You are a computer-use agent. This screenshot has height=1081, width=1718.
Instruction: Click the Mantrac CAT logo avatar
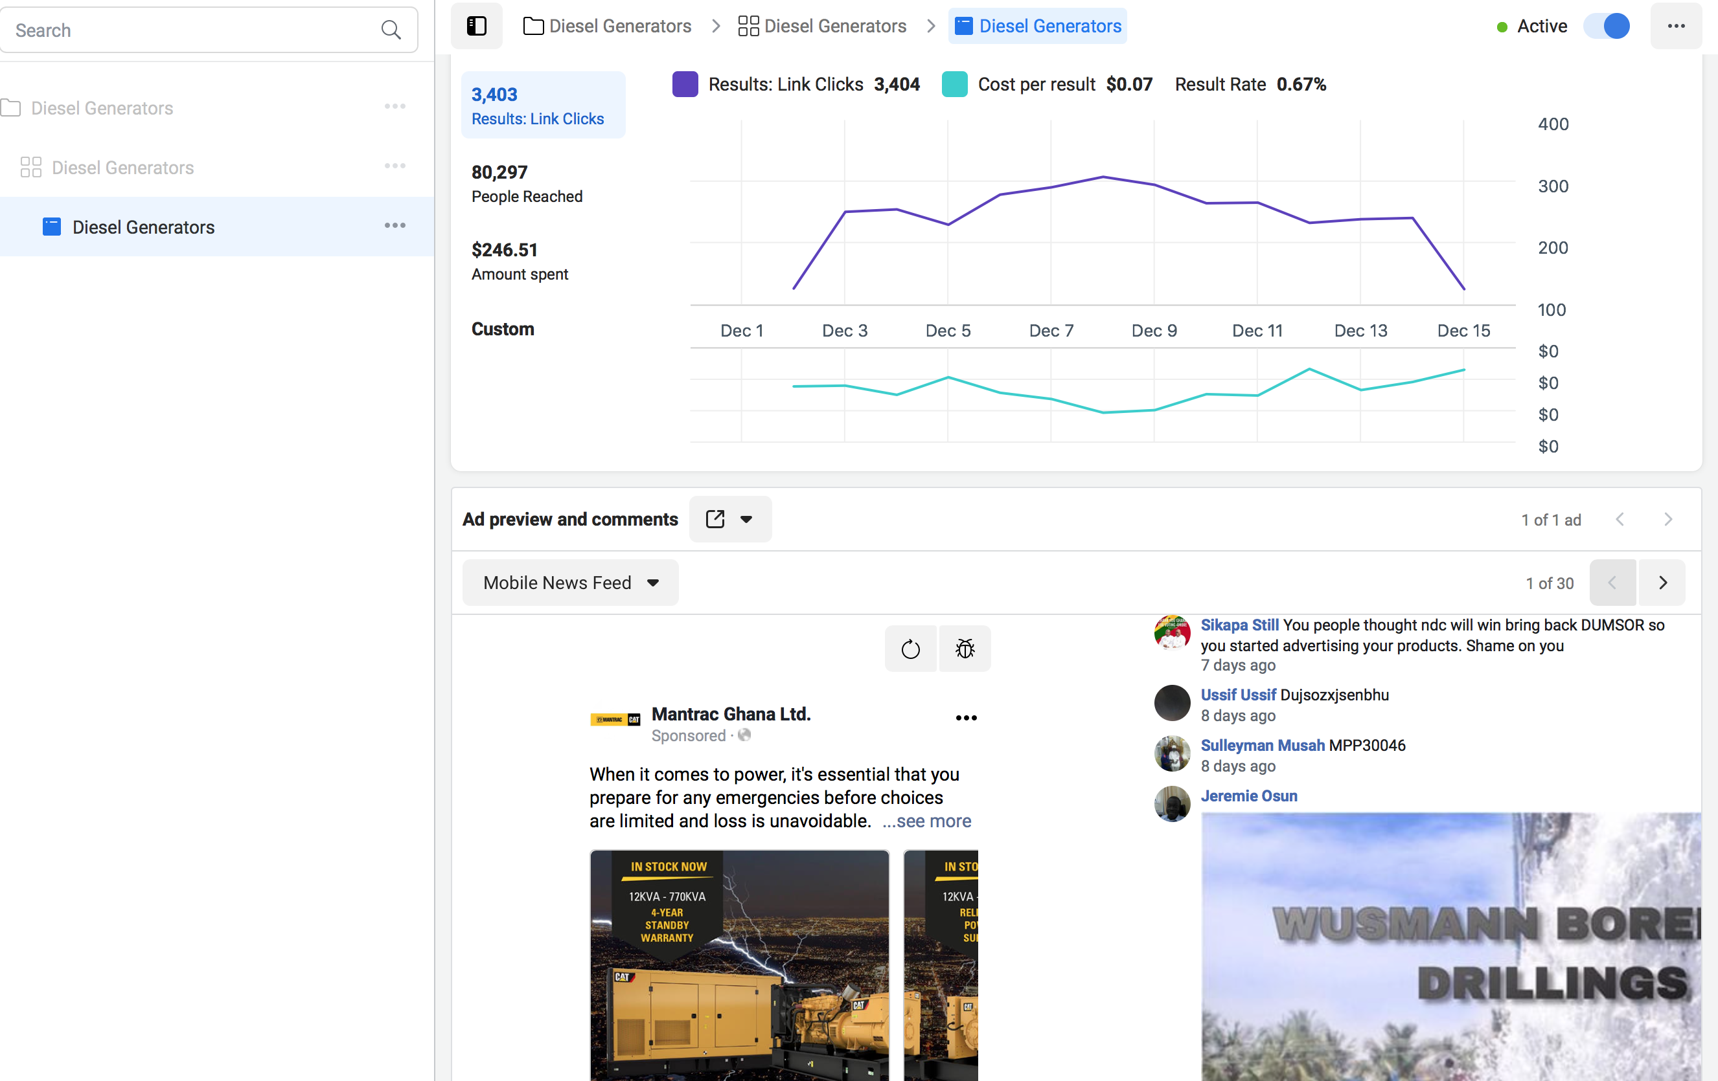pyautogui.click(x=615, y=719)
